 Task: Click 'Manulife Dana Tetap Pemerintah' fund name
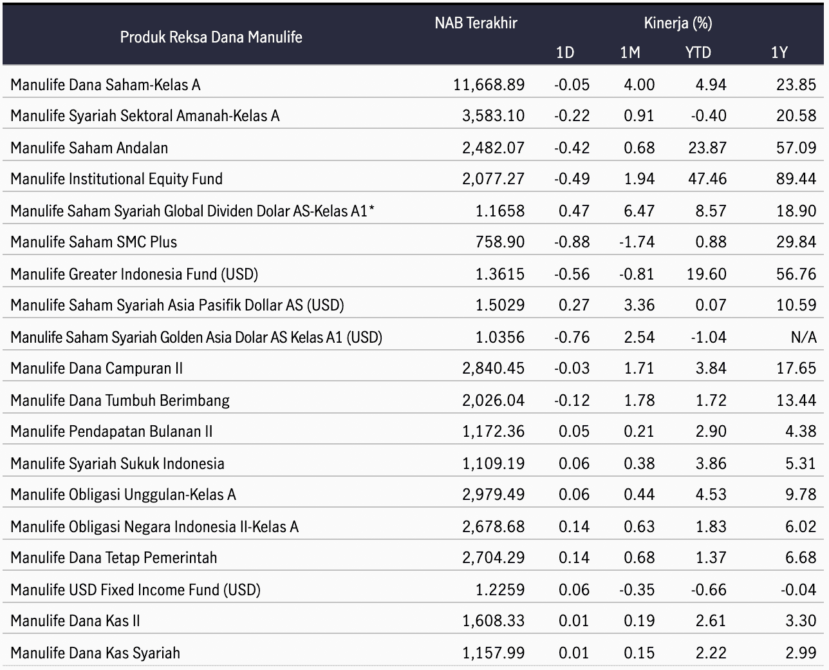click(x=114, y=557)
